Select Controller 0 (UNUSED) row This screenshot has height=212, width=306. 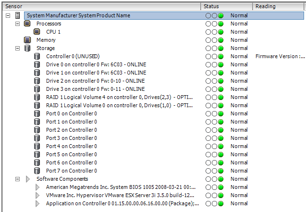pos(73,56)
